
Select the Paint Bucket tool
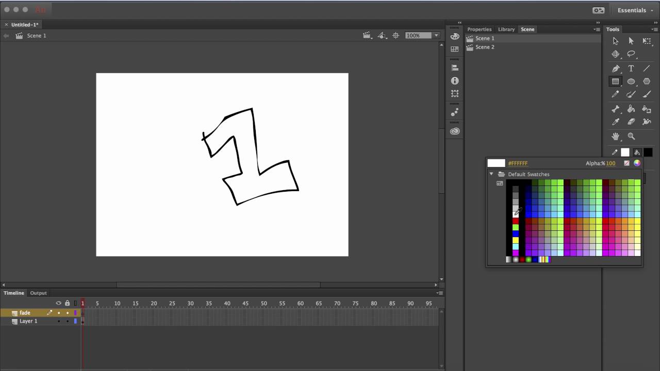coord(631,109)
